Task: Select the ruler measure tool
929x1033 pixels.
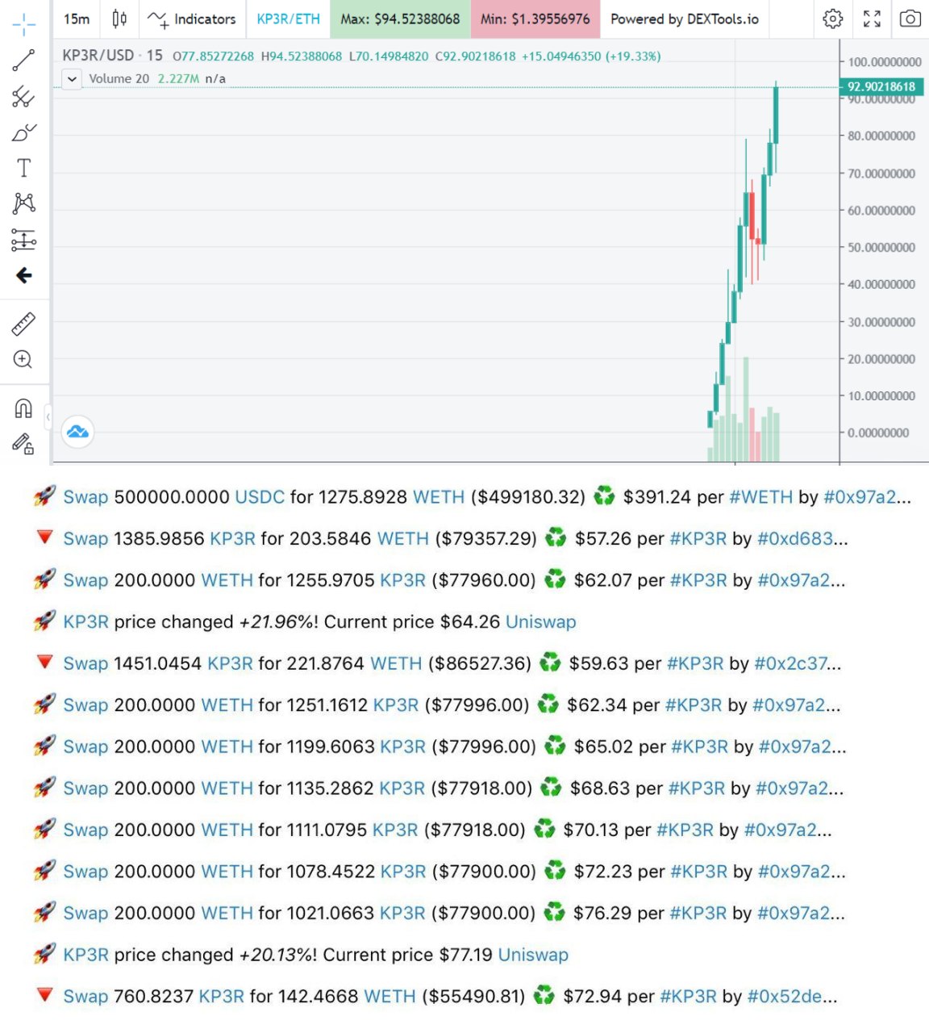Action: click(23, 324)
